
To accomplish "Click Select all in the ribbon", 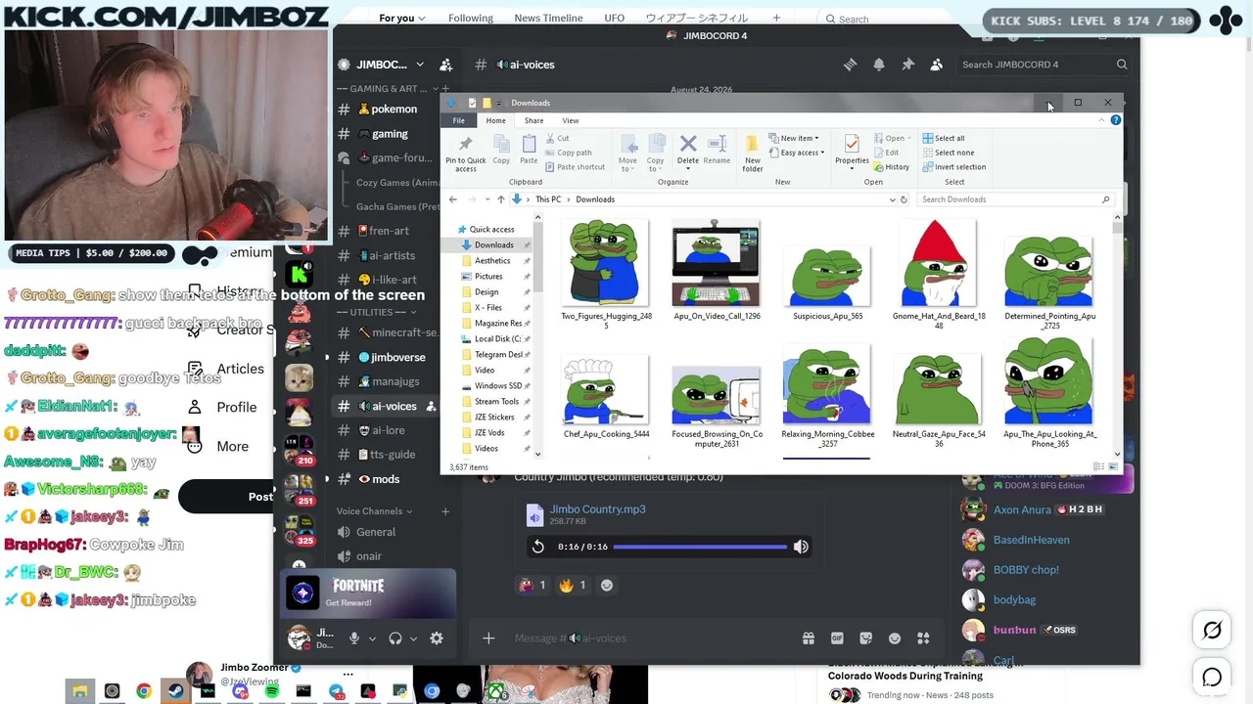I will [943, 138].
